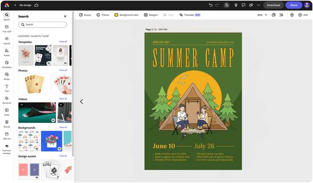Click inside the Search input field
Viewport: 313px width, 183px height.
pos(43,25)
